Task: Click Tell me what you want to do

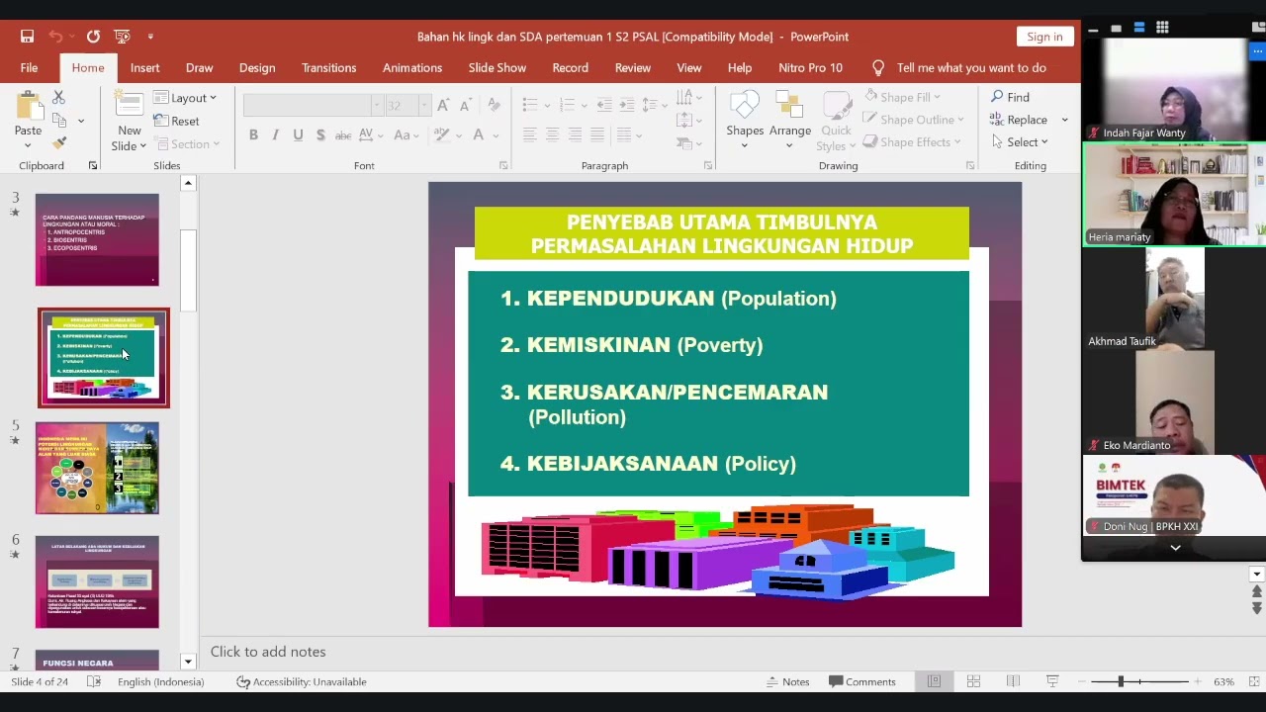Action: (970, 67)
